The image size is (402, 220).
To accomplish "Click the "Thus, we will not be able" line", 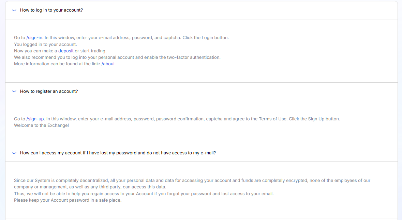I will 144,194.
